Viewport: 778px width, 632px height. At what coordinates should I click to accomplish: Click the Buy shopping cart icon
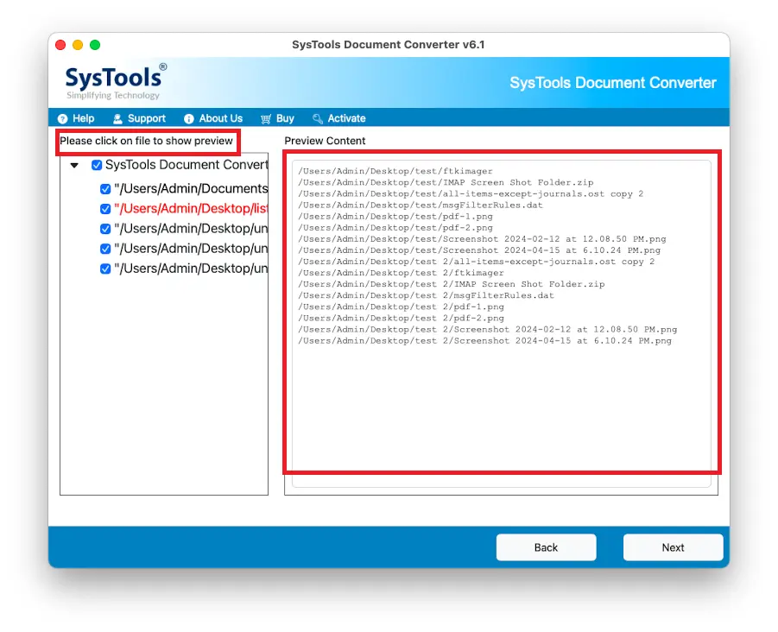(266, 118)
